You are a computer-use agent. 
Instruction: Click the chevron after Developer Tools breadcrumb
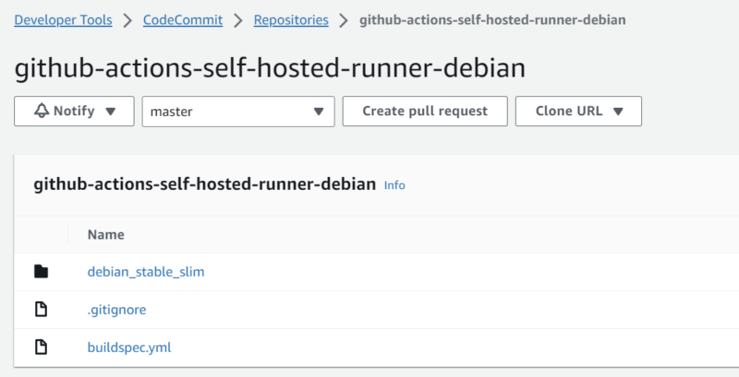(x=127, y=20)
